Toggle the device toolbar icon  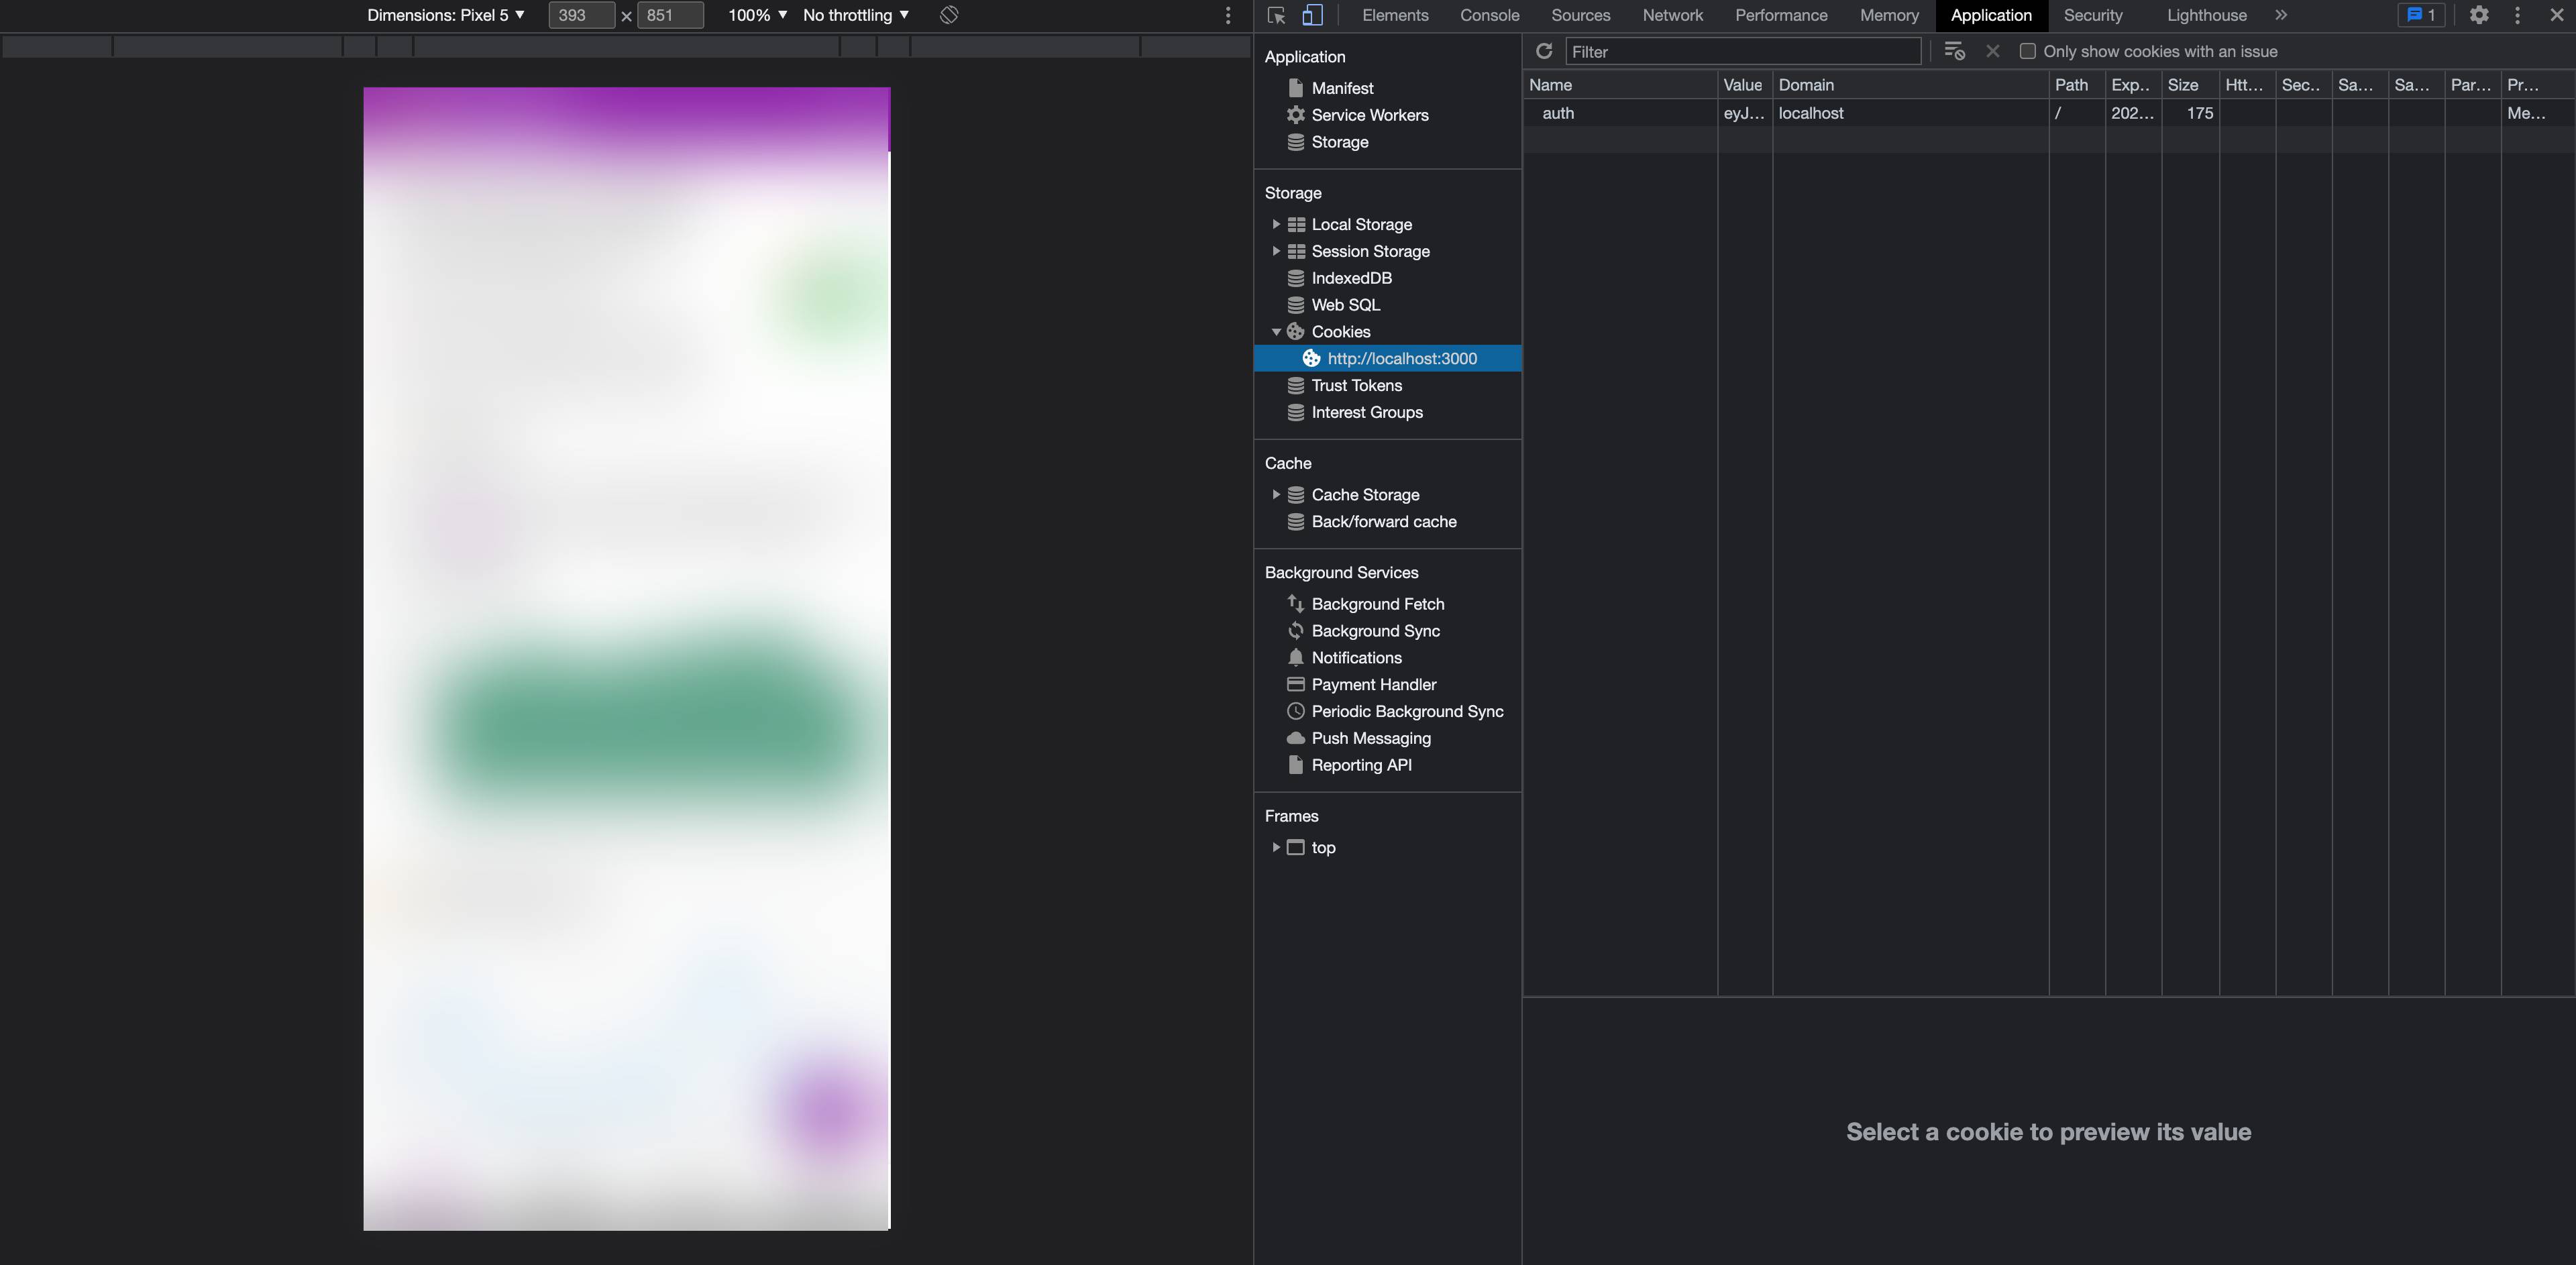pos(1313,15)
